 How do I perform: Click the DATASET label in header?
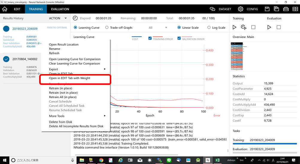225,9
